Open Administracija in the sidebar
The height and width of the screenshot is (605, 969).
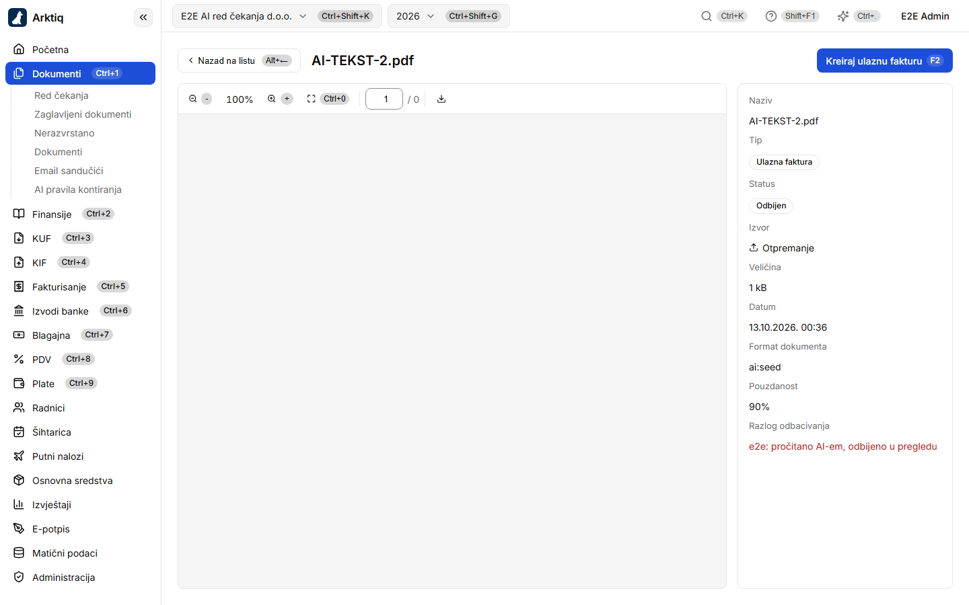pyautogui.click(x=80, y=577)
